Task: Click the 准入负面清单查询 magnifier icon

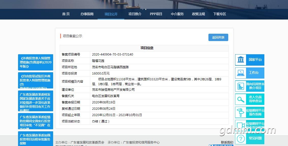Action: coord(241,99)
